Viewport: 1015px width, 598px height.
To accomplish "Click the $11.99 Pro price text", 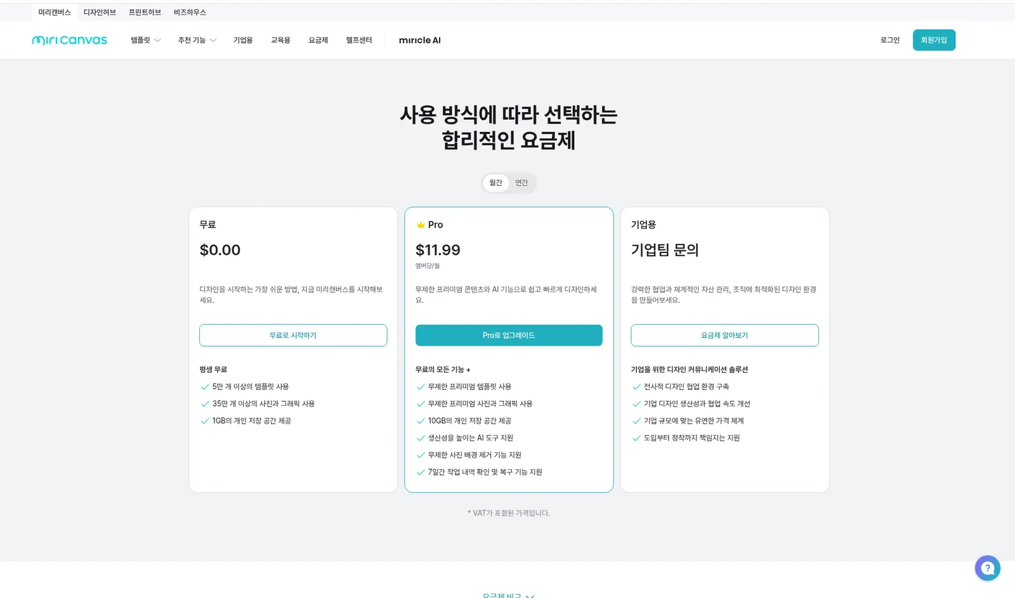I will point(438,250).
